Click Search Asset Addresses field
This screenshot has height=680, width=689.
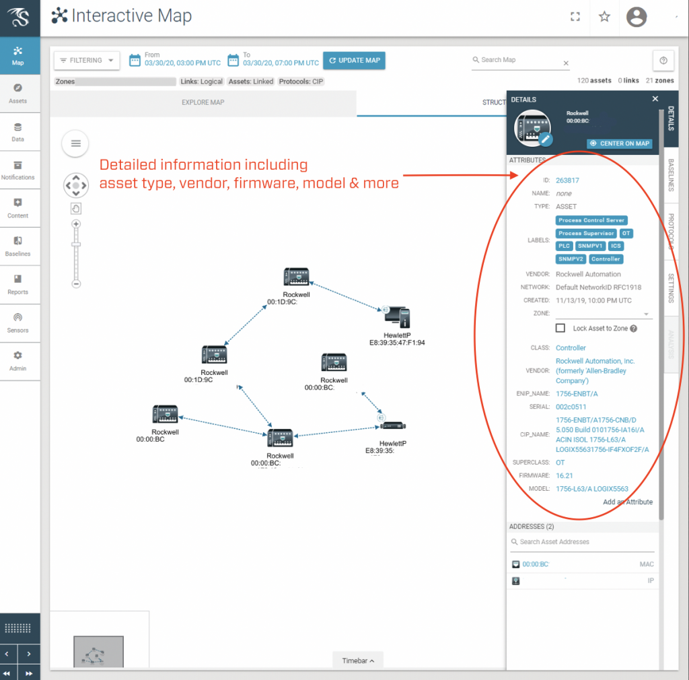click(x=583, y=542)
